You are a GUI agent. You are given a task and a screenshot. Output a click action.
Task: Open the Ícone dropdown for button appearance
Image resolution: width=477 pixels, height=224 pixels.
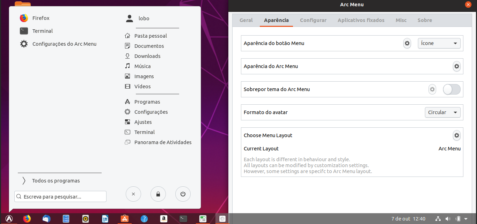tap(439, 43)
